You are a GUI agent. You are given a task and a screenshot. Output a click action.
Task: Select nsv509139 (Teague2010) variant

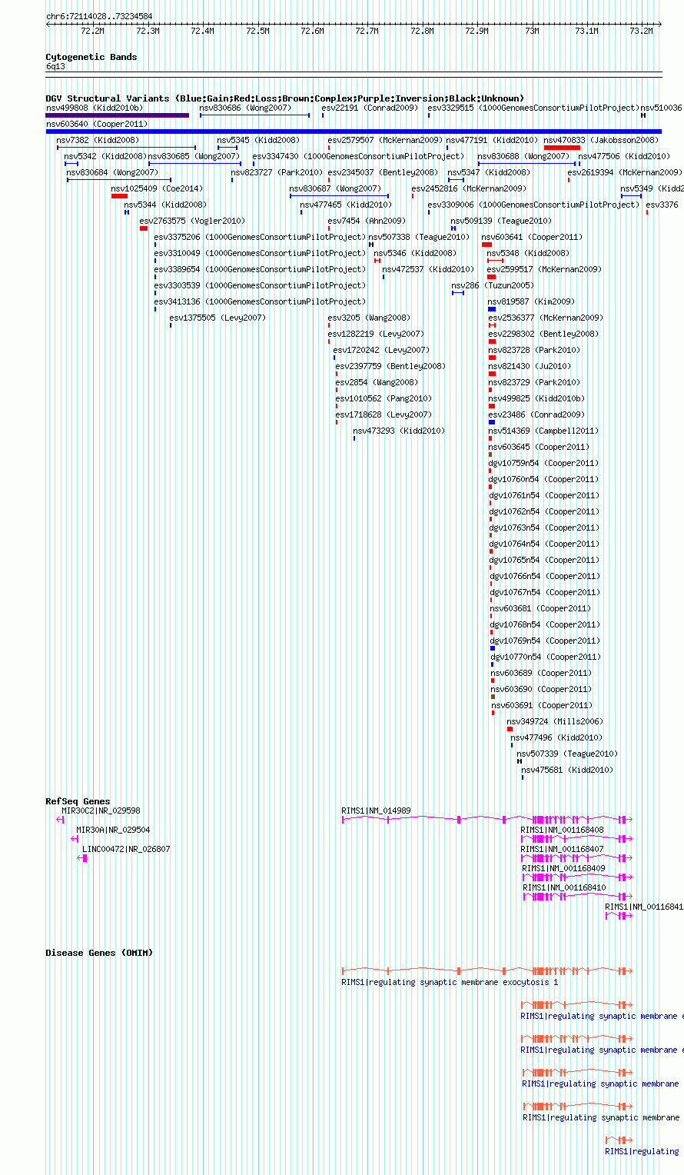[x=501, y=221]
